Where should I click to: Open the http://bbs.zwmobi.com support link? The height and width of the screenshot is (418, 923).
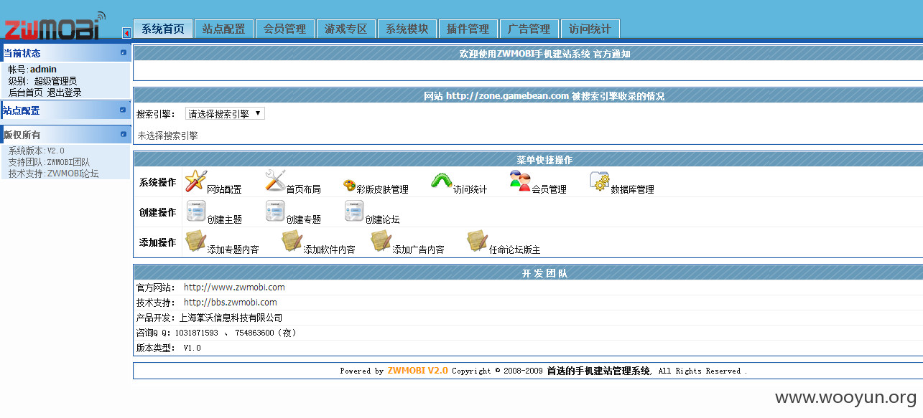[231, 302]
